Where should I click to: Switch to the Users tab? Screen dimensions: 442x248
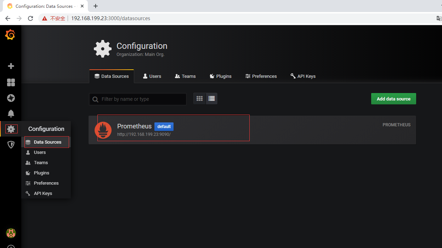(152, 76)
